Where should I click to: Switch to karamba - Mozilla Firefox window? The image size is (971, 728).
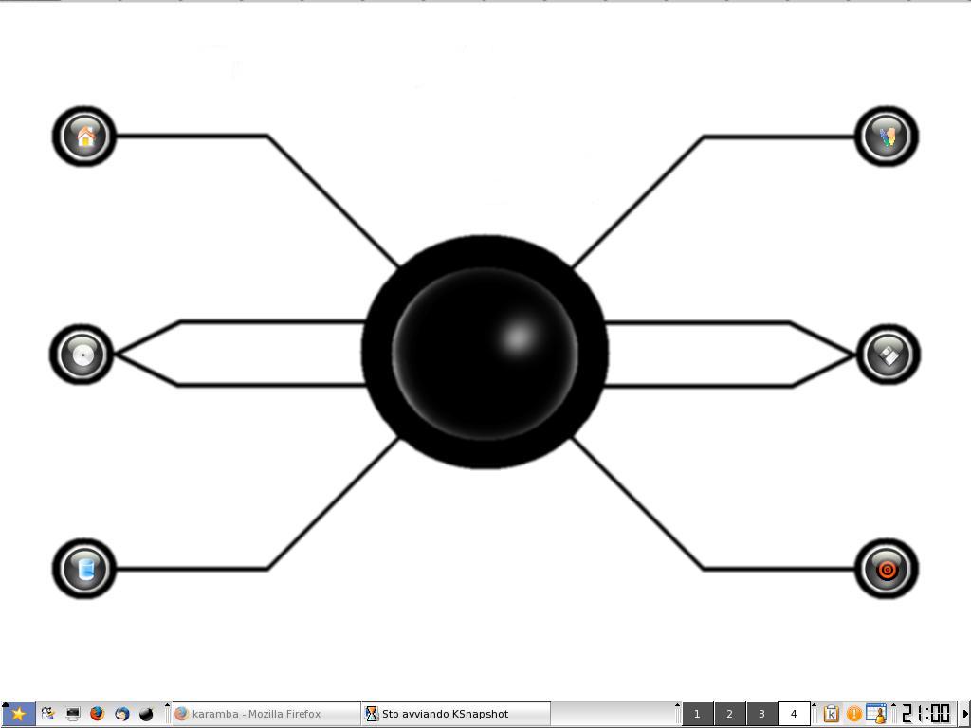click(266, 714)
